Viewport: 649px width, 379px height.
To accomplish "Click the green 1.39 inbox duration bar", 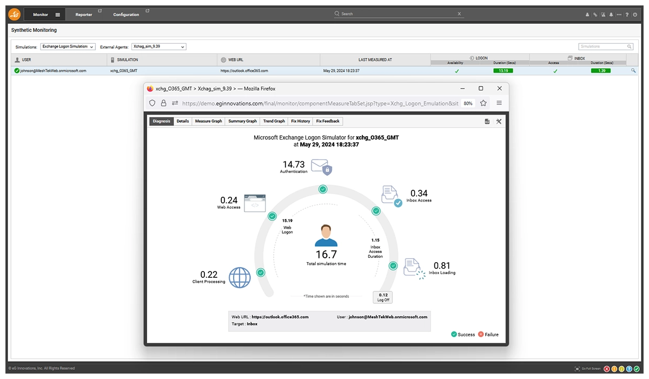I will coord(601,71).
